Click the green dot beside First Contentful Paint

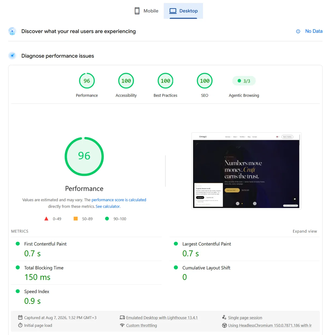18,244
